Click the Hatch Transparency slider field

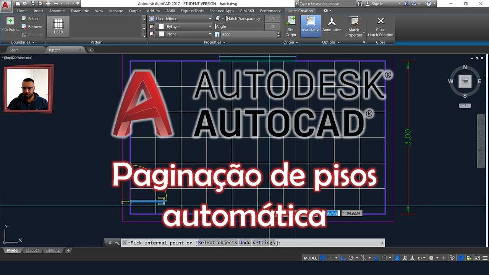click(x=245, y=19)
